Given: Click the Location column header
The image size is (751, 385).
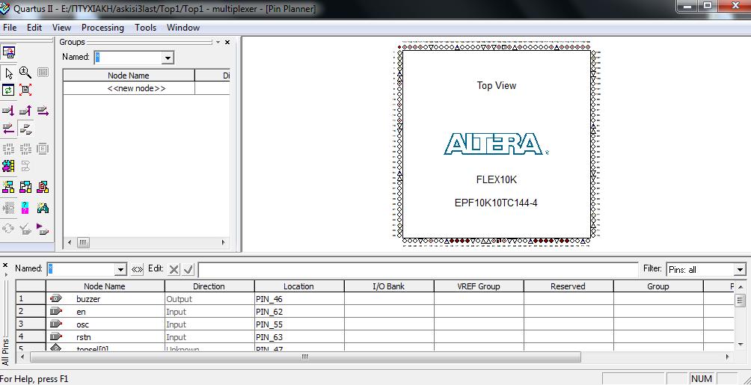Looking at the screenshot, I should click(299, 286).
